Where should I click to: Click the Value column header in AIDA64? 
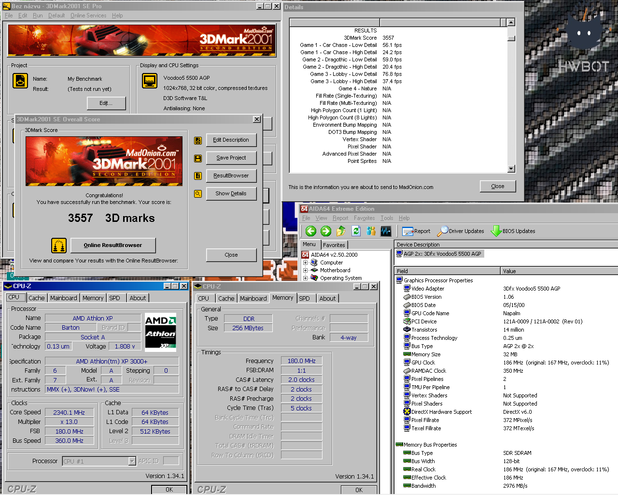[x=560, y=271]
